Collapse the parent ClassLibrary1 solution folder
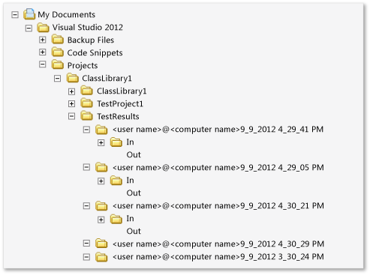Screen dimensions: 370x275 point(57,79)
